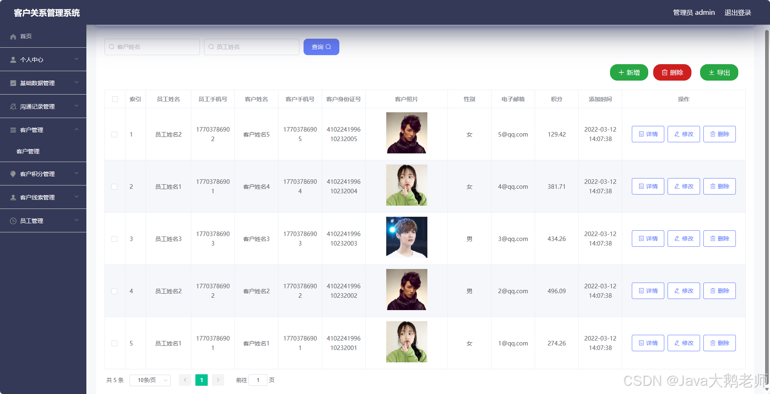Go to next page arrow
The width and height of the screenshot is (770, 394).
[218, 380]
